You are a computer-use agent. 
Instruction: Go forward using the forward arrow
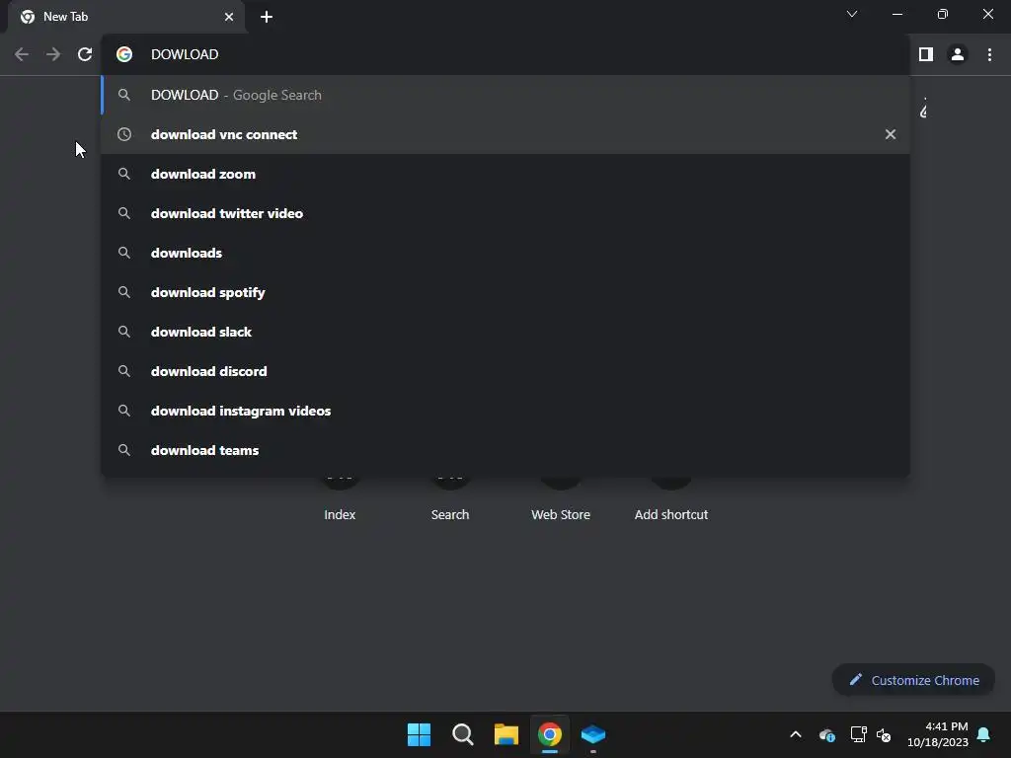[x=53, y=54]
